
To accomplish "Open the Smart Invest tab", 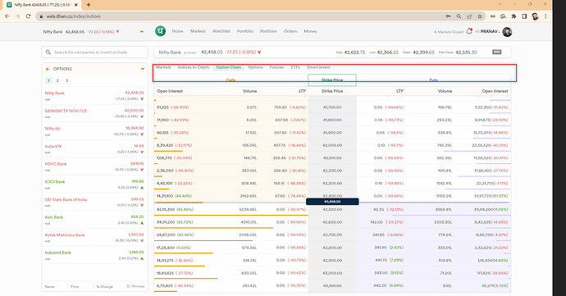I will tap(319, 67).
